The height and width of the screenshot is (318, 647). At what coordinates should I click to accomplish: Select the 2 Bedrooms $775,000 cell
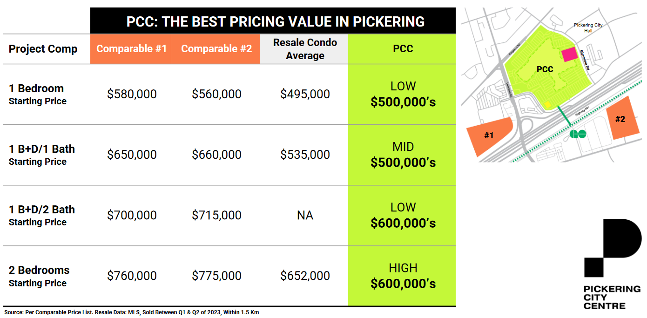[x=216, y=276]
